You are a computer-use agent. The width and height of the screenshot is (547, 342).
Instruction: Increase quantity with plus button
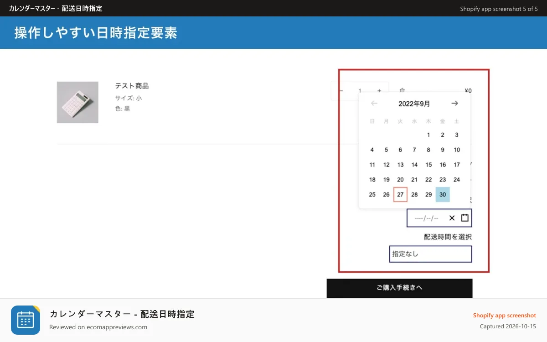[379, 91]
